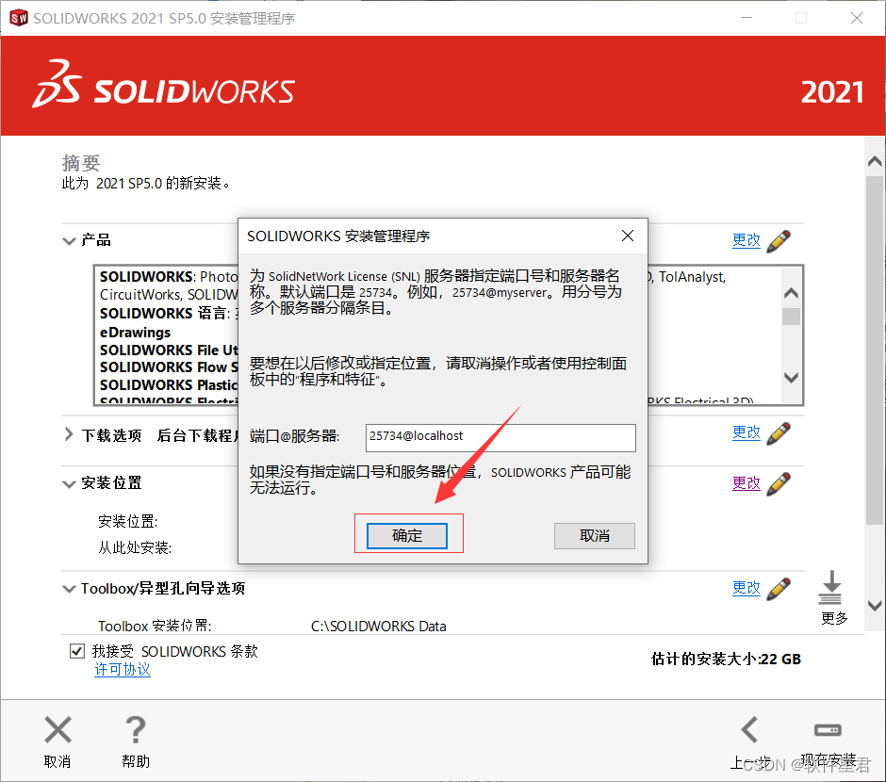This screenshot has height=782, width=886.
Task: Click the main page scroll-up arrow
Action: (875, 161)
